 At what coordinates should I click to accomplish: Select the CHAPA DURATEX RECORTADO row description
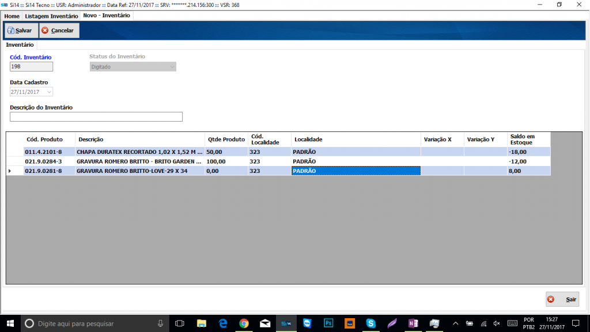139,152
